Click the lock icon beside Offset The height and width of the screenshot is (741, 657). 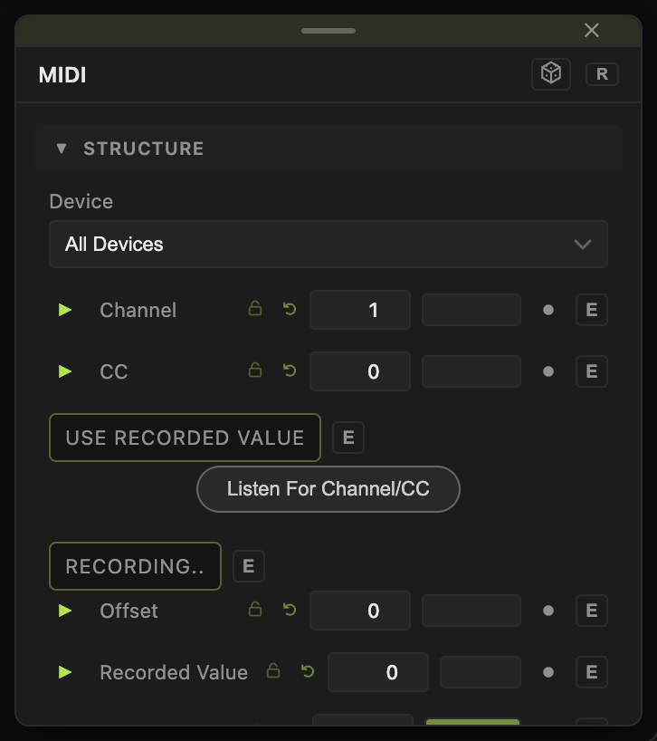[x=255, y=609]
